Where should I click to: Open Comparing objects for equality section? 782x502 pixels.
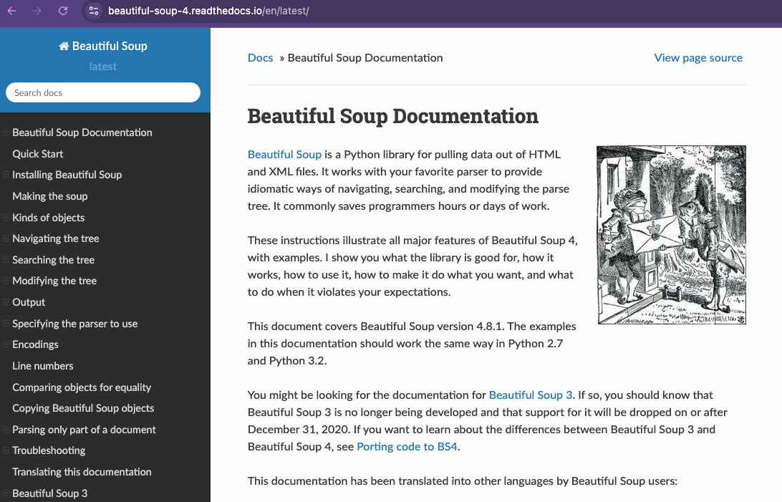point(82,387)
